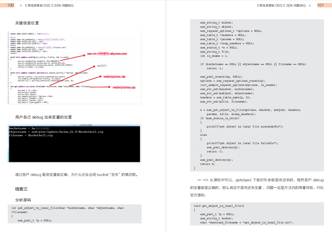The height and width of the screenshot is (232, 332).
Task: Click the black debug terminal screenshot
Action: (74, 144)
